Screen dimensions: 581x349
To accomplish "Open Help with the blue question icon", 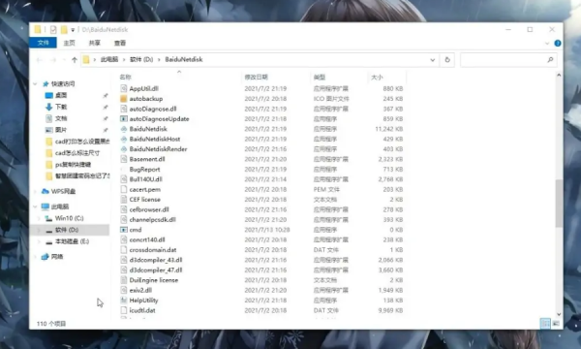I will click(558, 43).
